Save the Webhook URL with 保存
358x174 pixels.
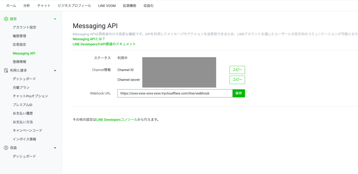[x=239, y=93]
